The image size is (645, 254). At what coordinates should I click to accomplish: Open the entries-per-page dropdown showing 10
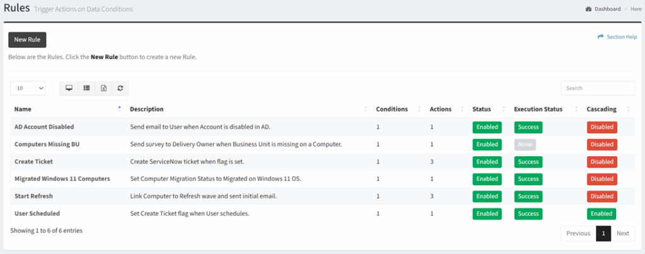pyautogui.click(x=28, y=89)
